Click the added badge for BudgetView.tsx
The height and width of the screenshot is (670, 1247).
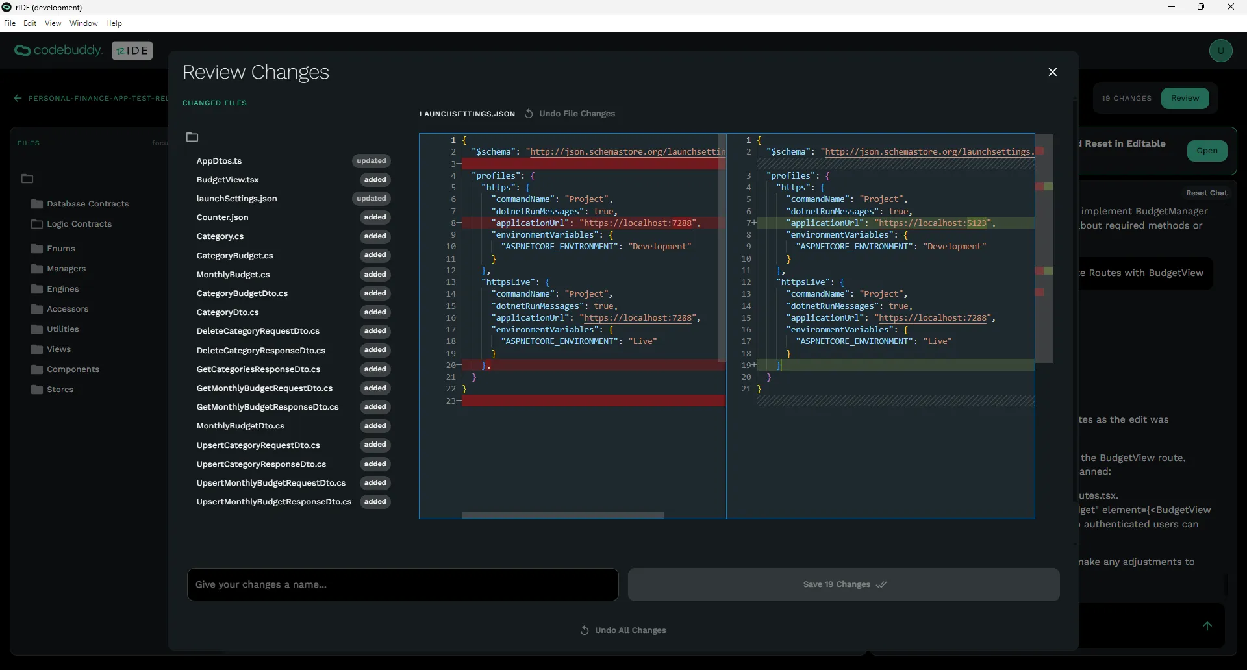point(375,180)
